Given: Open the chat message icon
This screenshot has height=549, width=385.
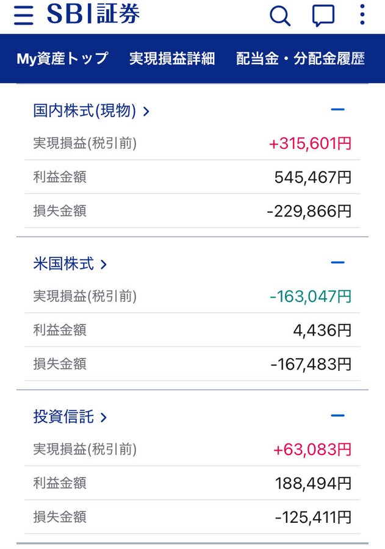Looking at the screenshot, I should [323, 16].
